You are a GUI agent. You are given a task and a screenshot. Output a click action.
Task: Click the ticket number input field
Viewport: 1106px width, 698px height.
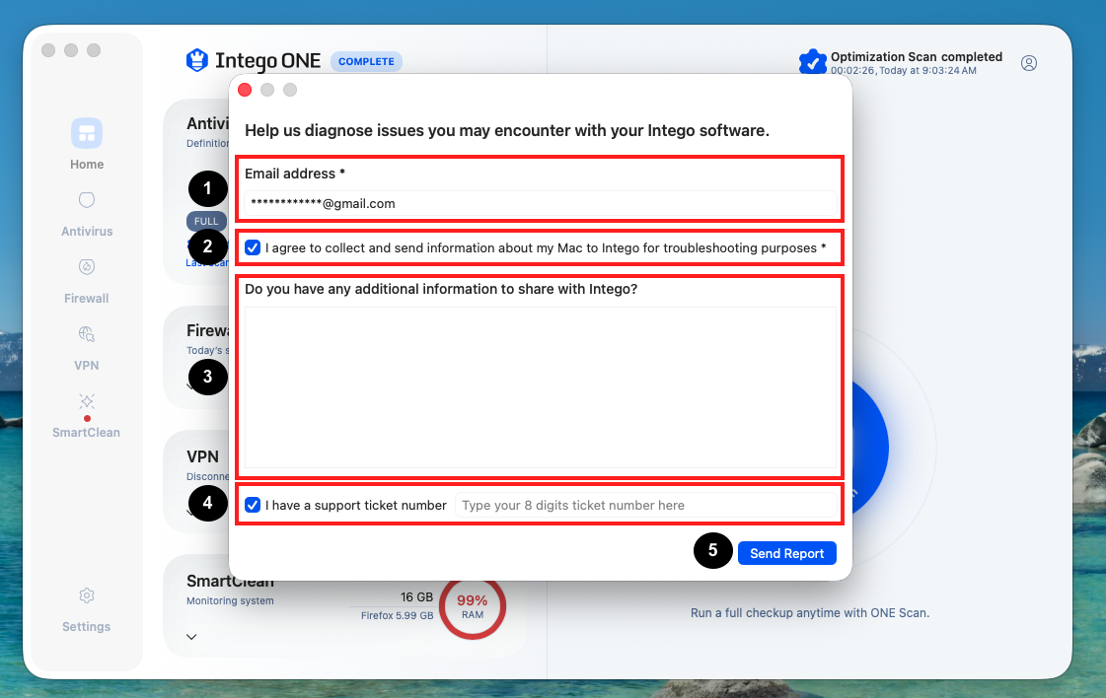pos(645,506)
